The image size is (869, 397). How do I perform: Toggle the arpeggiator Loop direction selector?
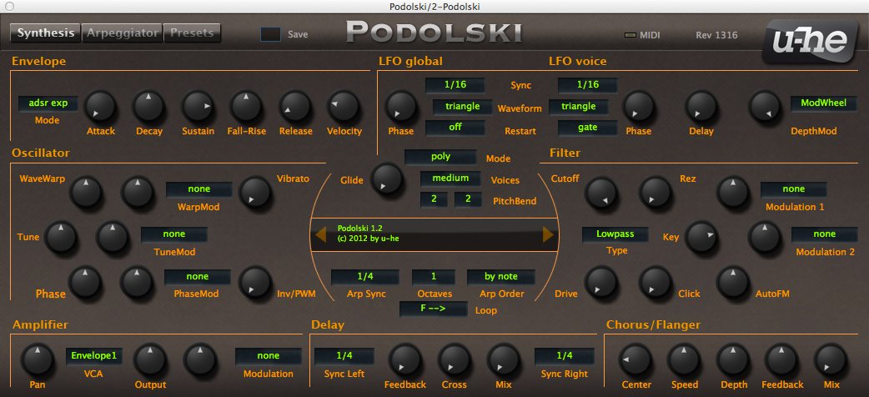tap(432, 309)
